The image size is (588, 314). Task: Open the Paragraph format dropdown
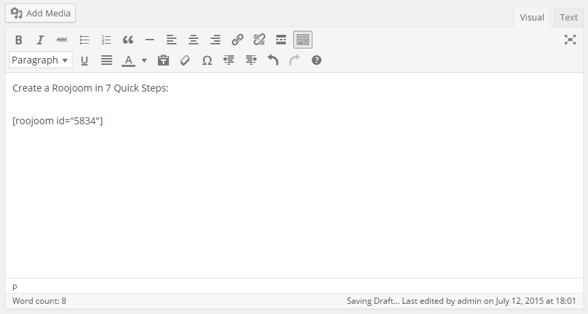(x=40, y=60)
